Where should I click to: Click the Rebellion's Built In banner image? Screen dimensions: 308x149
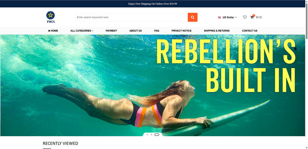pyautogui.click(x=153, y=85)
